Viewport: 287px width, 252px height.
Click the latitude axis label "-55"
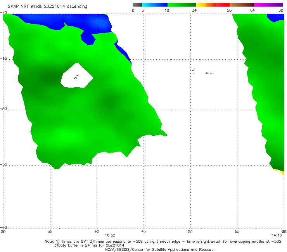3,164
